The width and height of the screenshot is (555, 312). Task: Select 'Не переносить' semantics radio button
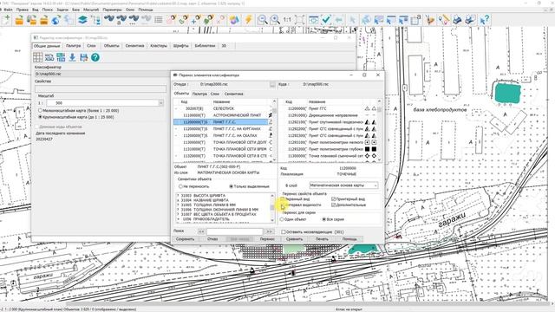coord(181,186)
